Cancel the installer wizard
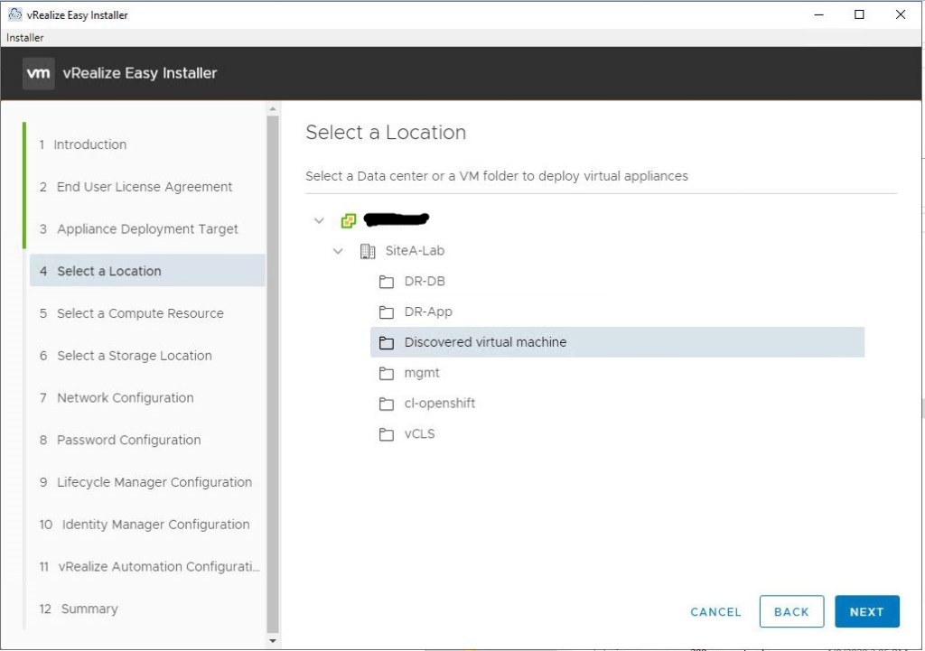Image resolution: width=925 pixels, height=651 pixels. pyautogui.click(x=715, y=612)
